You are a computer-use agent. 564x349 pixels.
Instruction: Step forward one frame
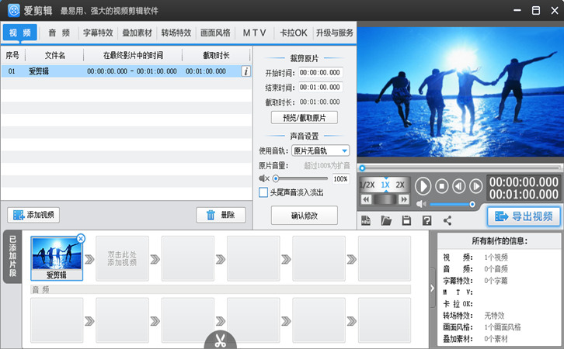(x=475, y=185)
